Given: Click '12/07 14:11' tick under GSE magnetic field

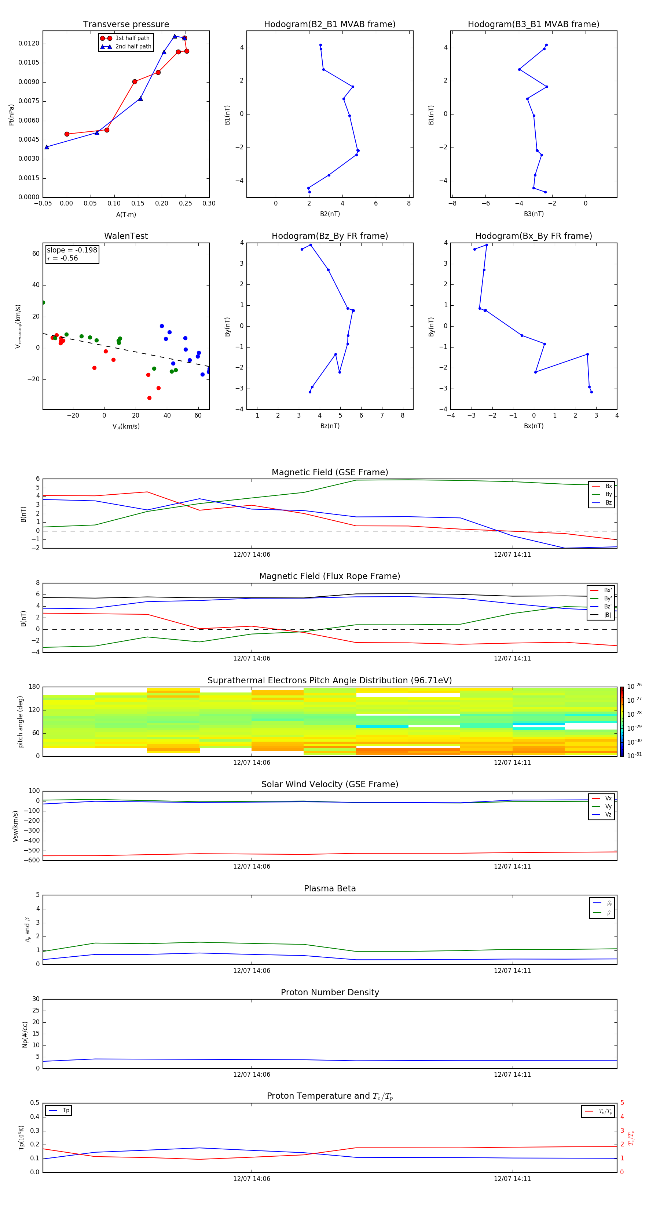Looking at the screenshot, I should (512, 555).
